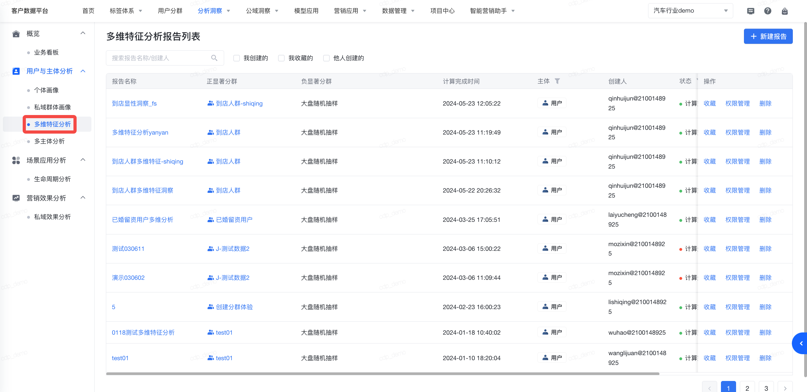Open 用户分群 in top navigation
This screenshot has width=807, height=392.
pos(170,11)
